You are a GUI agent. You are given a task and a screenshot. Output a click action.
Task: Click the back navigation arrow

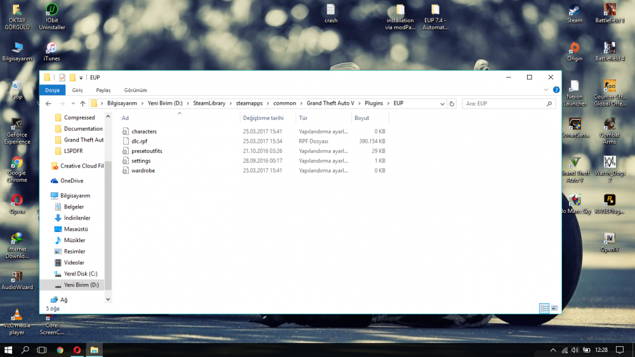tap(49, 103)
